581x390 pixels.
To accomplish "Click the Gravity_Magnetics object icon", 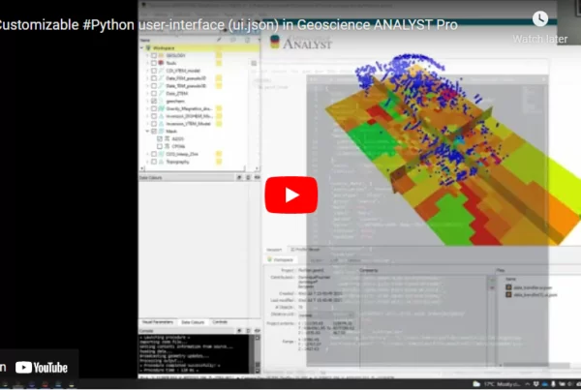I will click(162, 108).
